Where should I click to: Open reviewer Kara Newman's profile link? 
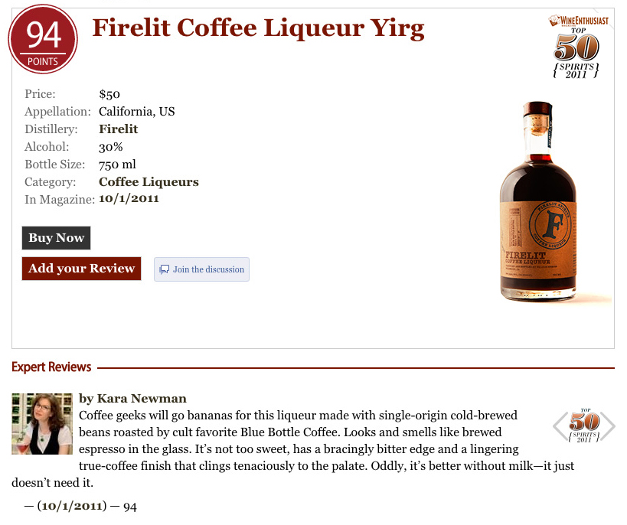click(x=142, y=399)
